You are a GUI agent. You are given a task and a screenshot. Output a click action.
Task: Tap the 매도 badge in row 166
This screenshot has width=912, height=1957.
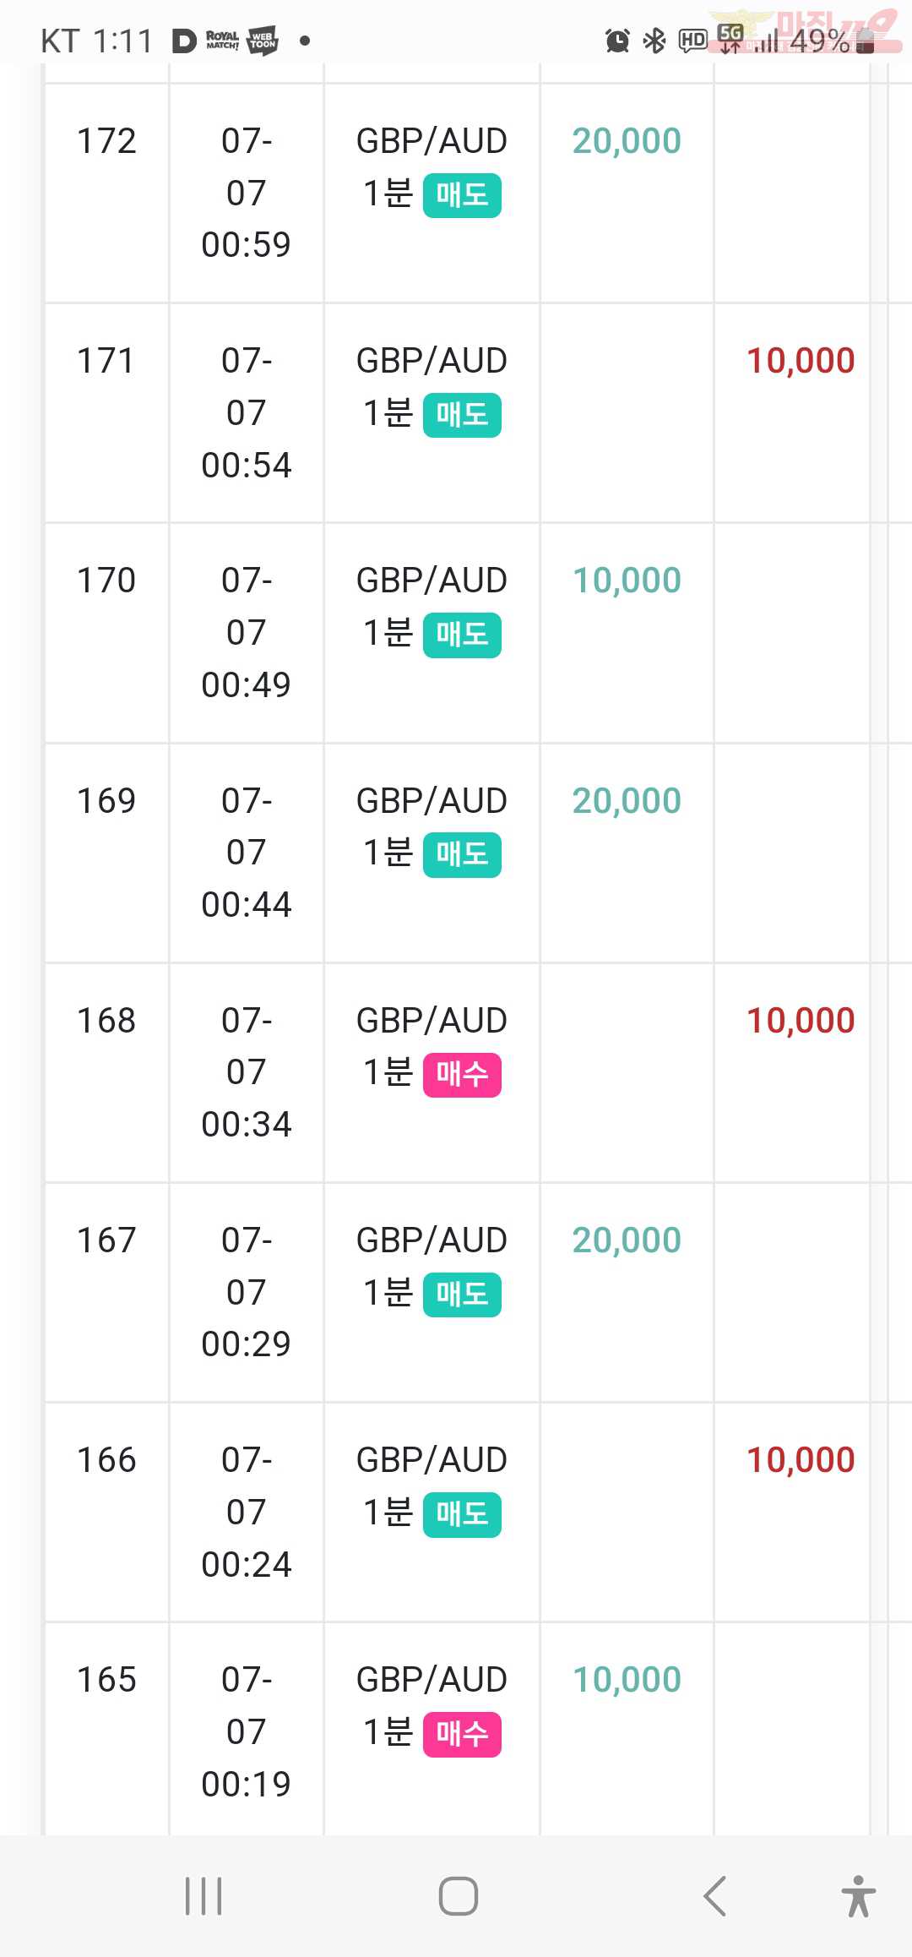pyautogui.click(x=462, y=1514)
